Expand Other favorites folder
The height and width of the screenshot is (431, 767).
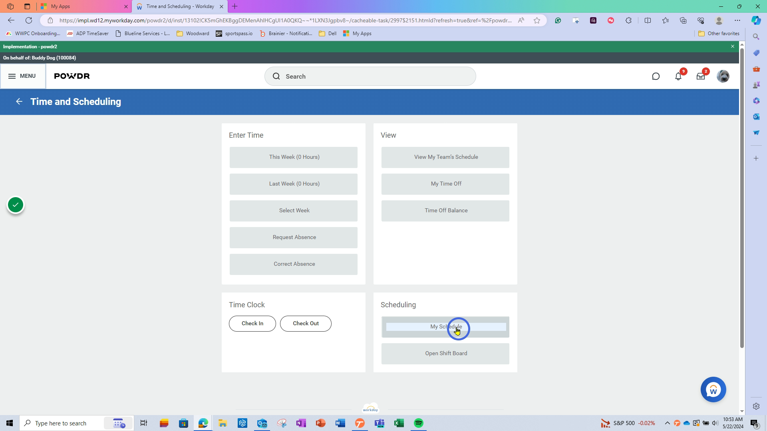tap(719, 34)
